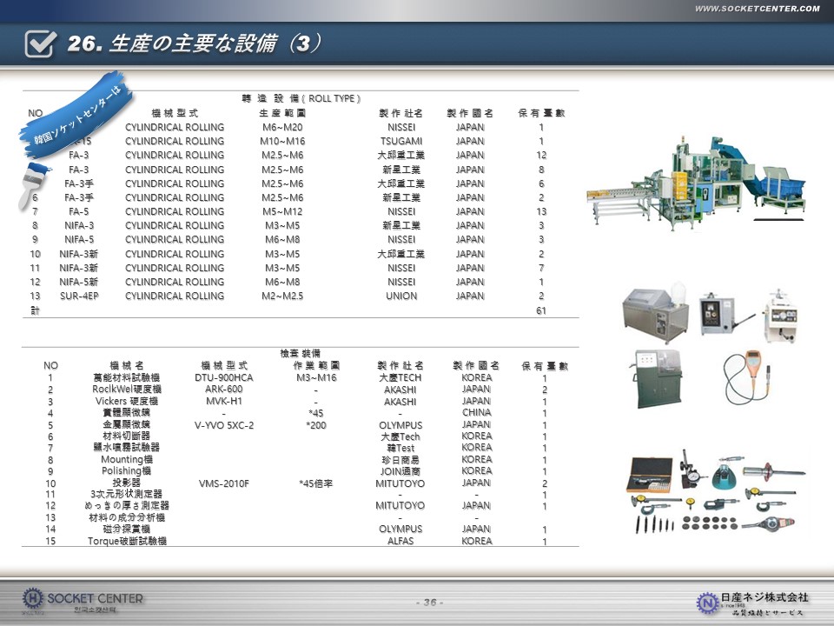834x626 pixels.
Task: Click the 日産ネジ株式会社 logo emblem
Action: (x=706, y=601)
